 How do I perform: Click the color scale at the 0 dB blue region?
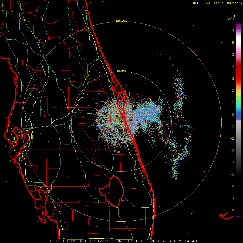coord(238,114)
